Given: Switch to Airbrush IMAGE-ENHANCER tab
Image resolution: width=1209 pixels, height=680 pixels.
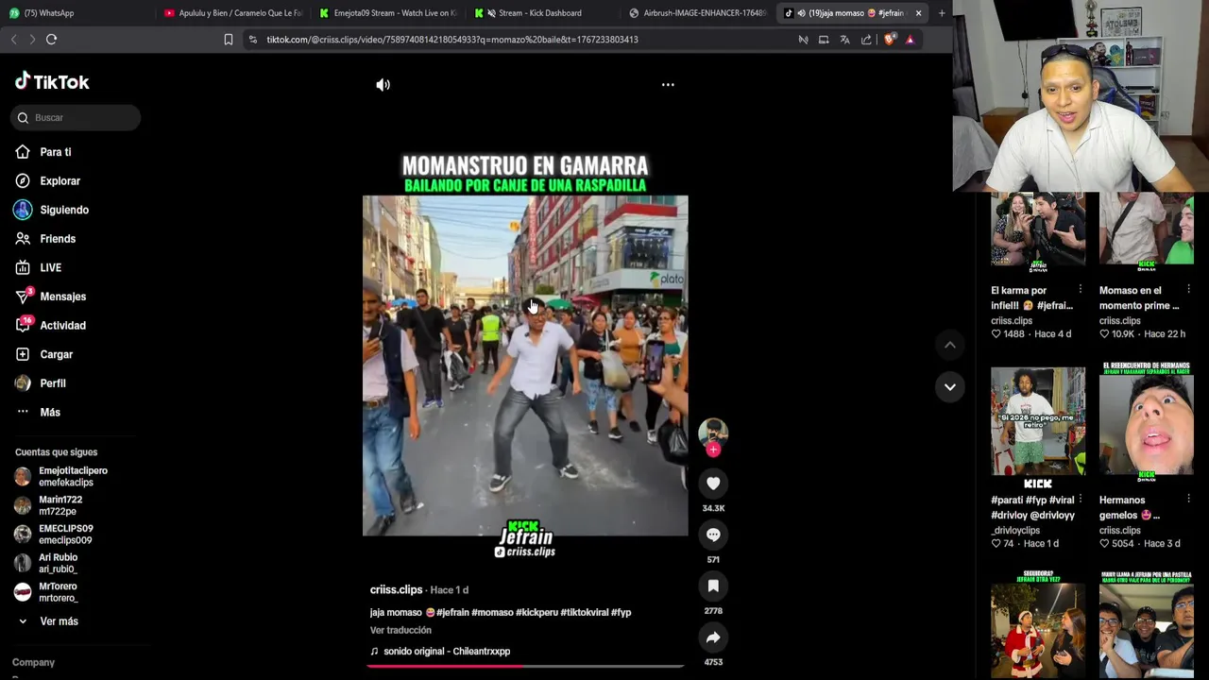Looking at the screenshot, I should [697, 13].
